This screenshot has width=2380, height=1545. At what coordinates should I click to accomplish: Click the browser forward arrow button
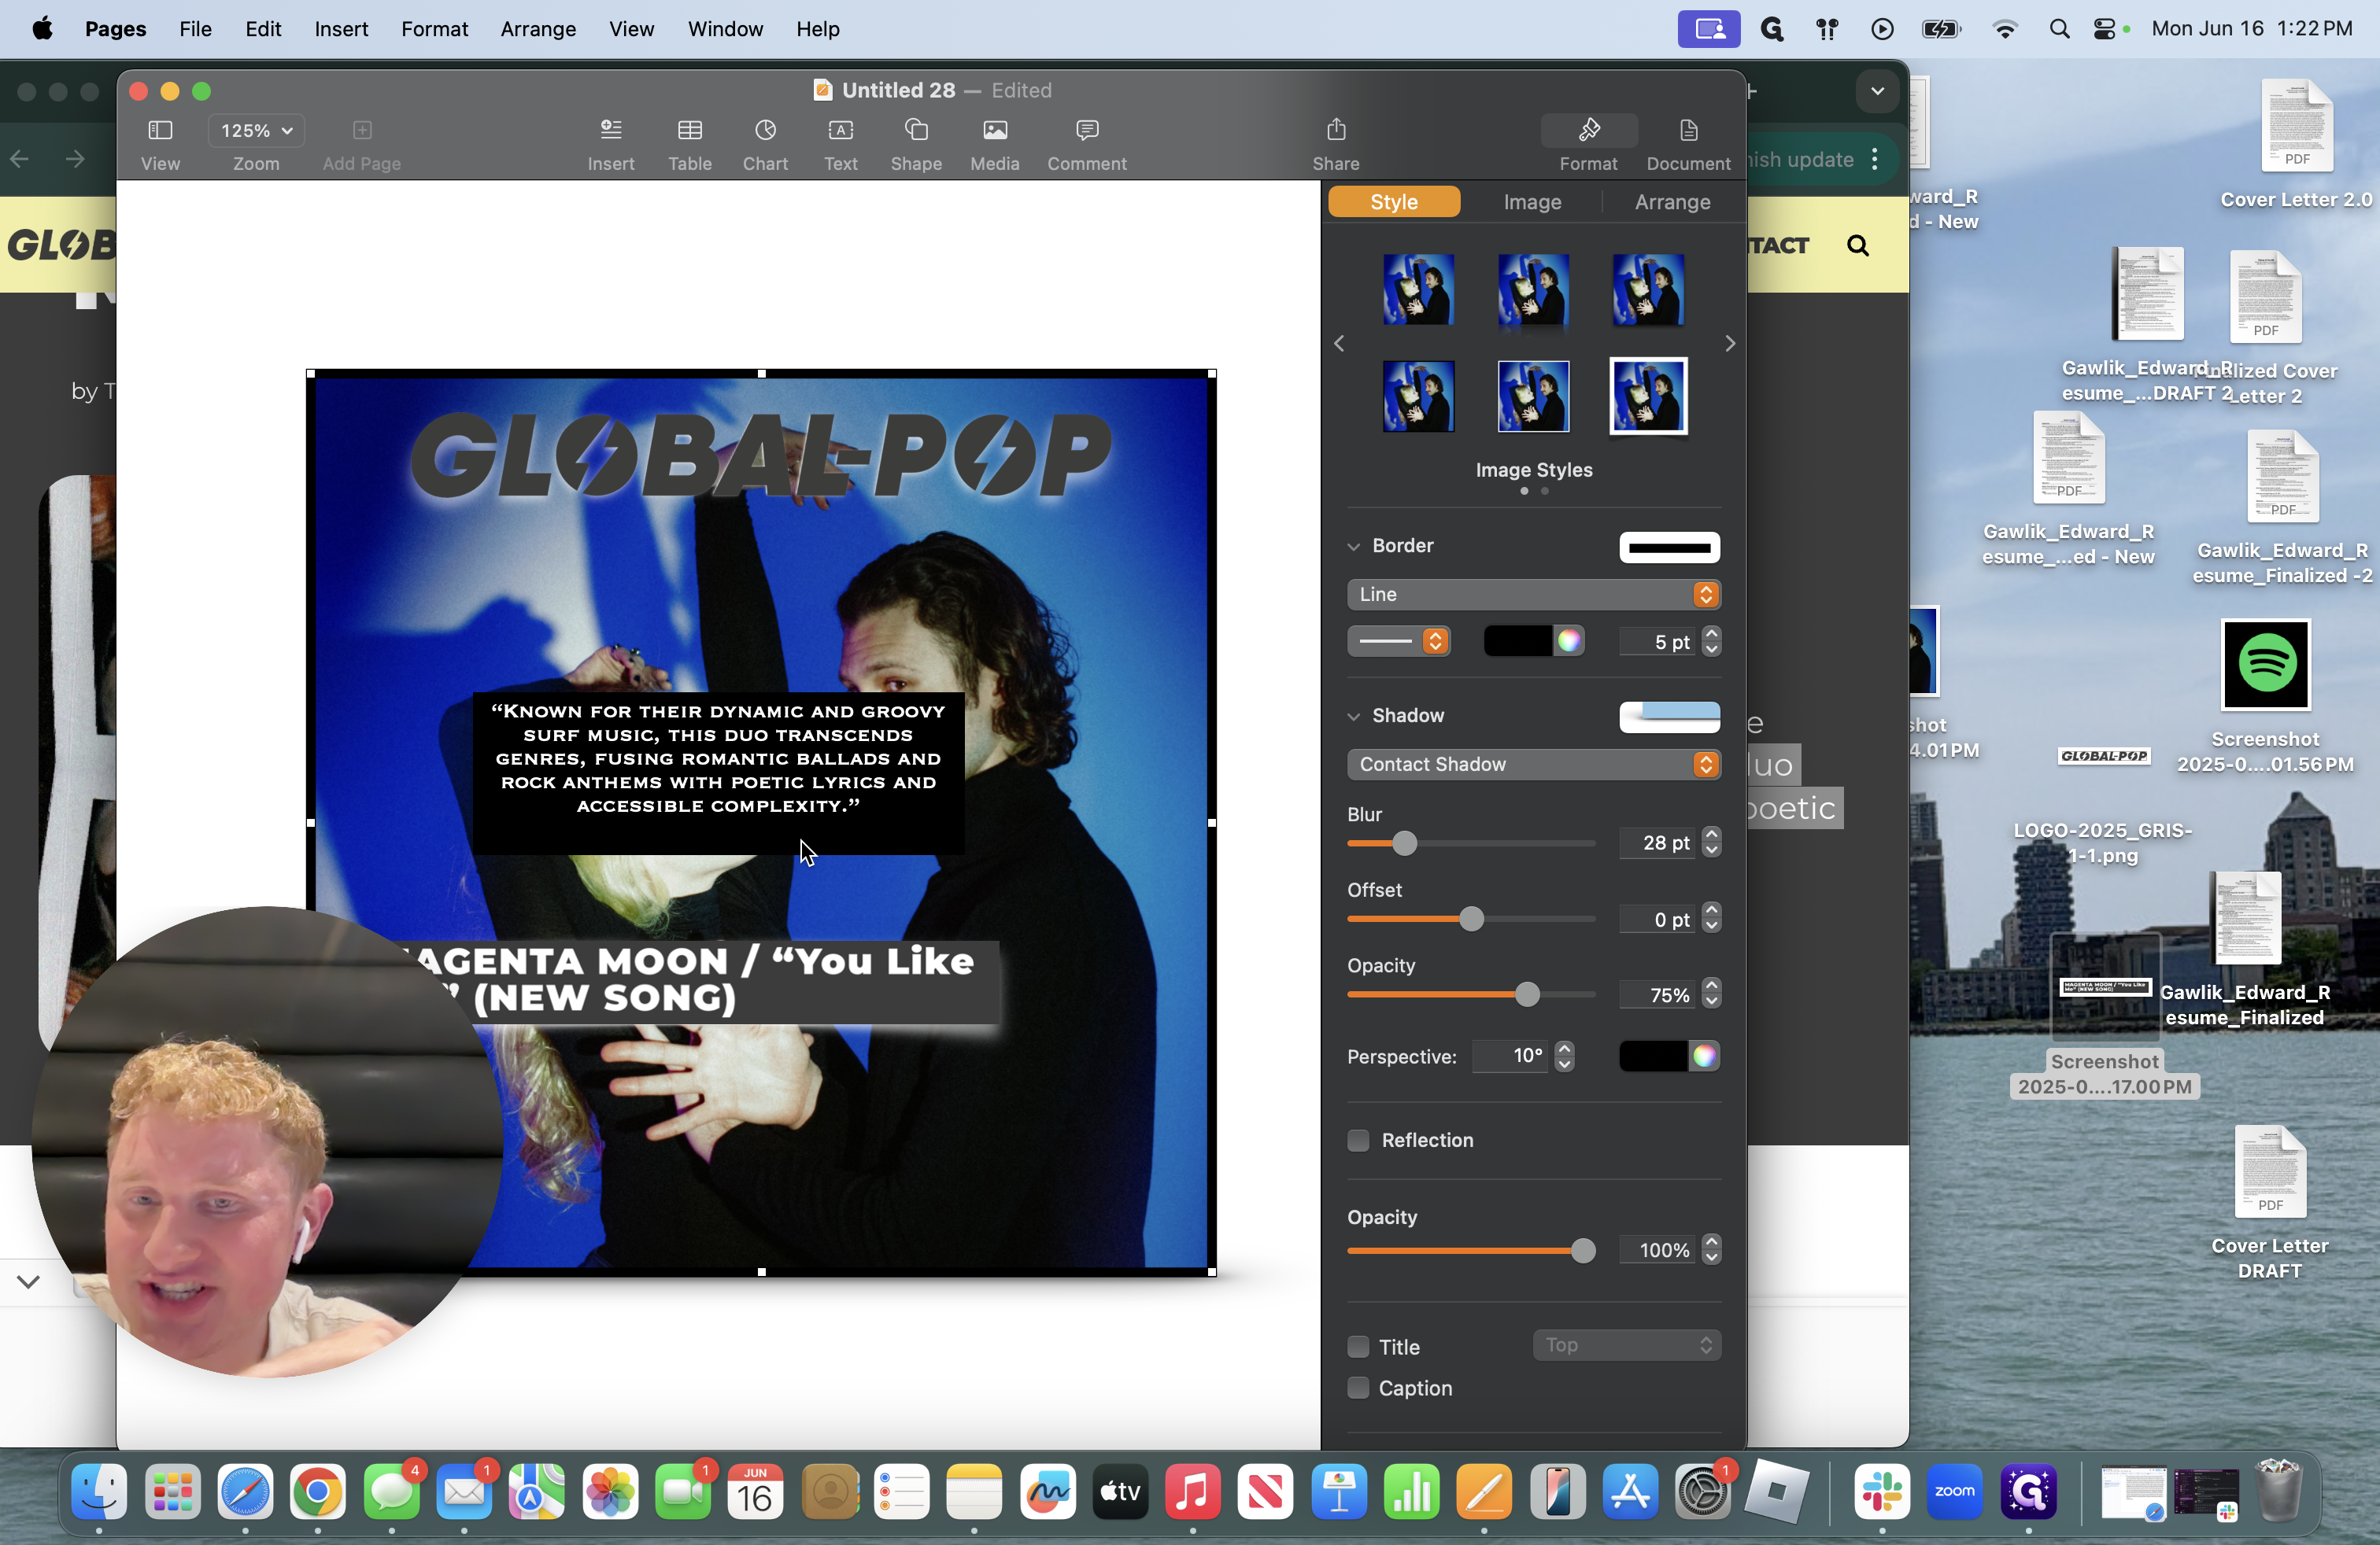click(75, 159)
